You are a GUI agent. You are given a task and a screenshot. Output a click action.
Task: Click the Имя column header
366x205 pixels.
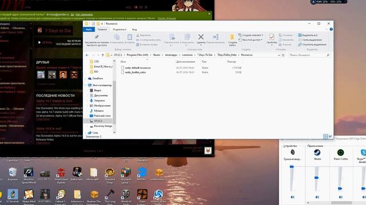pyautogui.click(x=124, y=61)
